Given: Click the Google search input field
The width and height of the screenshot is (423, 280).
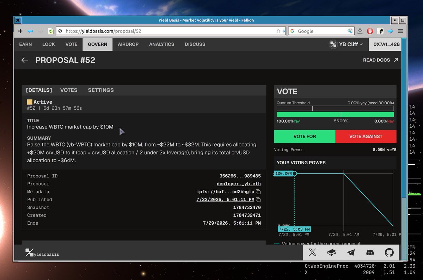Looking at the screenshot, I should point(321,31).
